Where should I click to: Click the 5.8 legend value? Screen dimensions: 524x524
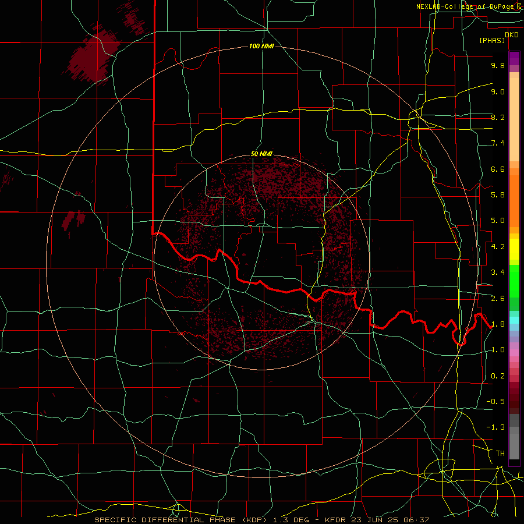498,195
